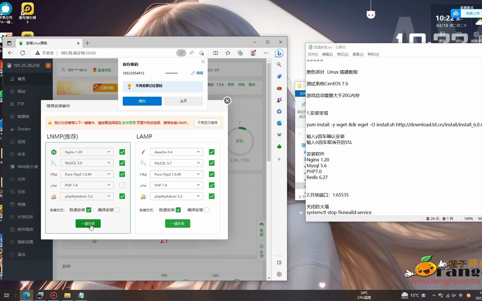Uncheck the LNMP Nginx 1.20 checkbox
The image size is (482, 301).
pyautogui.click(x=122, y=152)
